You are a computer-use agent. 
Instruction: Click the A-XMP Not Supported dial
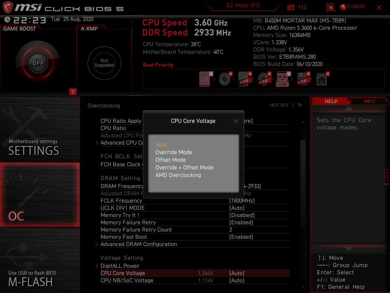pos(104,63)
